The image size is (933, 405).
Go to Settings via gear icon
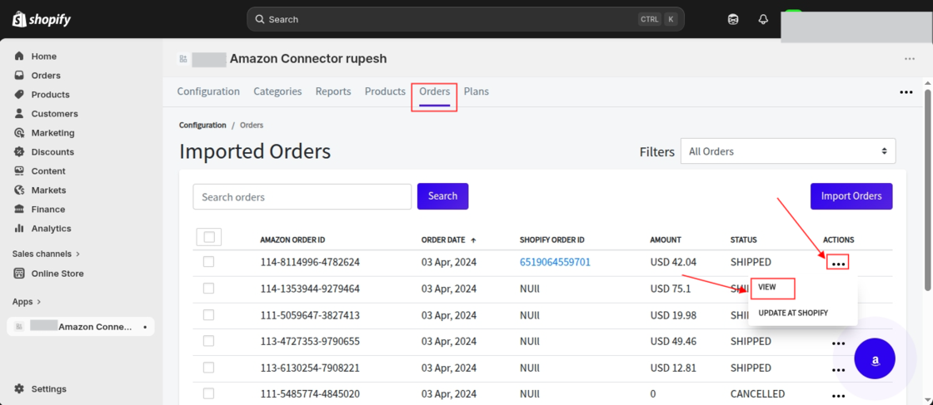point(19,389)
